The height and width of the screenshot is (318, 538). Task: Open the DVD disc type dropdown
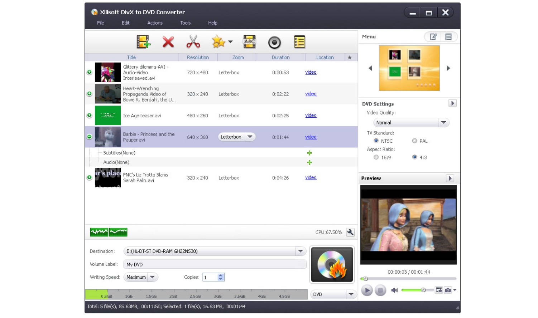(333, 294)
